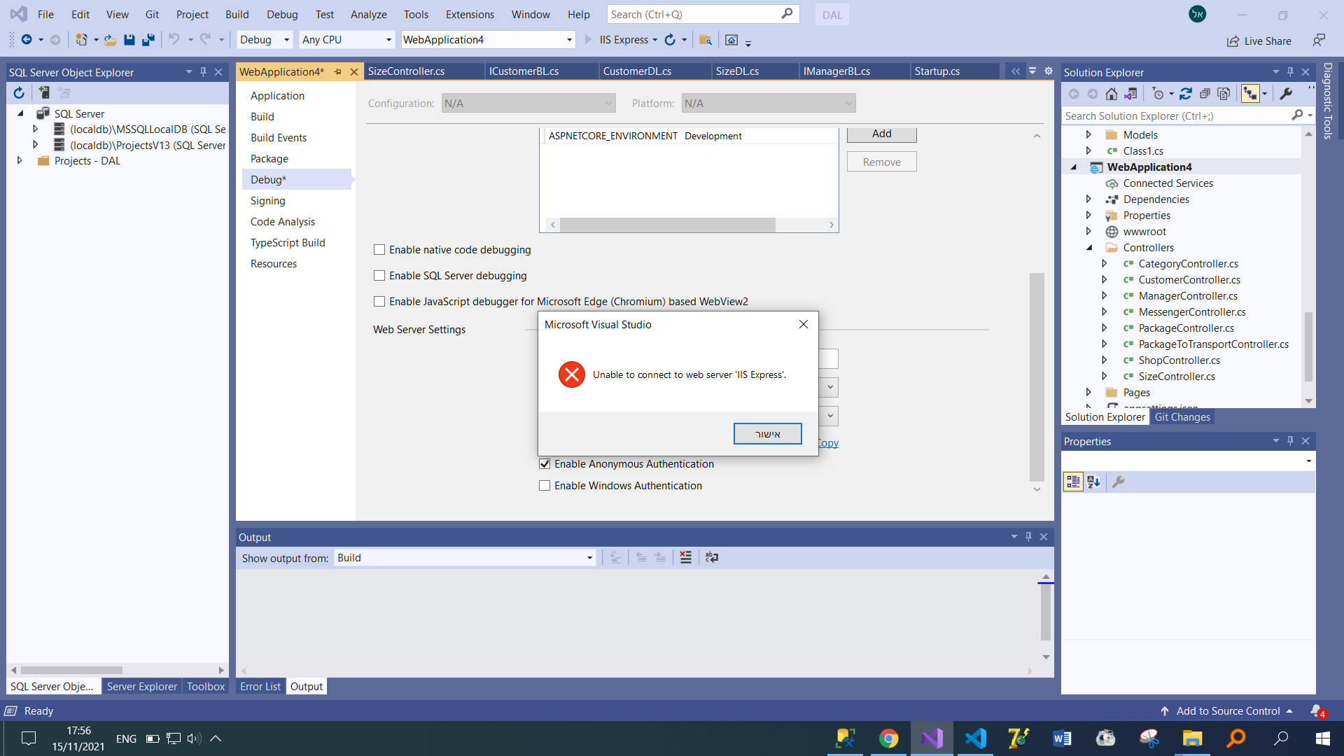Click the Categorized icon in Properties panel
Screen dimensions: 1344x756
(x=1073, y=482)
